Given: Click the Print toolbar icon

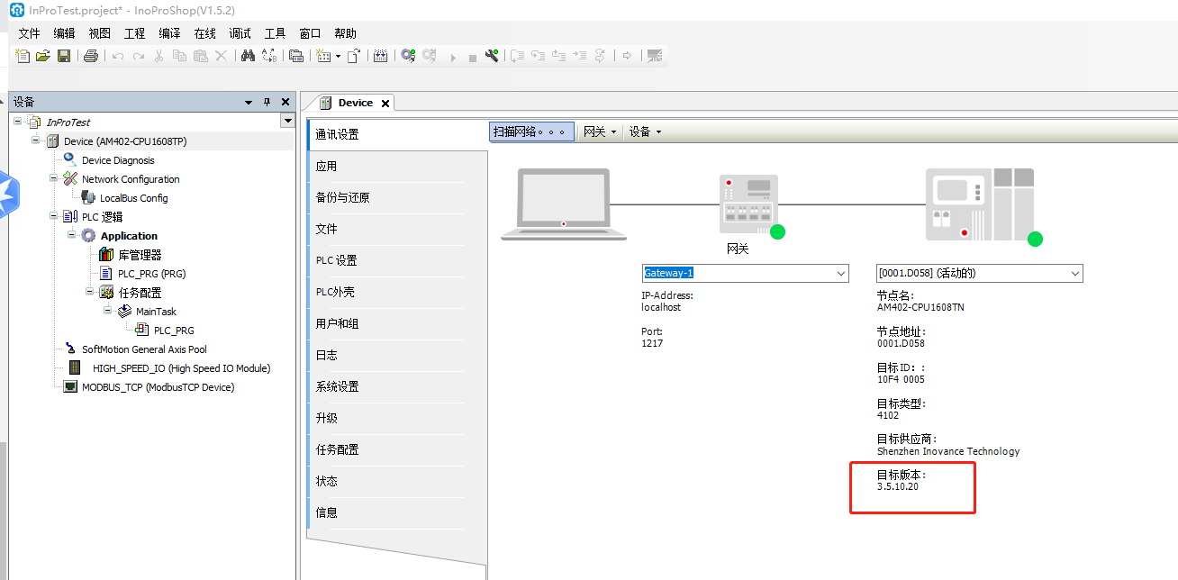Looking at the screenshot, I should (x=89, y=55).
